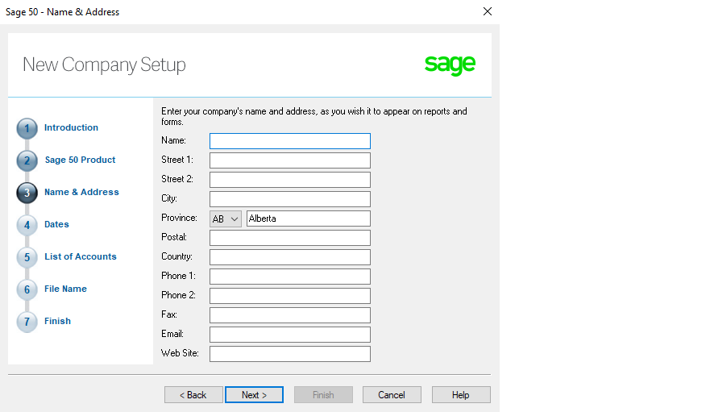Click the step 1 Introduction circle icon

[27, 128]
